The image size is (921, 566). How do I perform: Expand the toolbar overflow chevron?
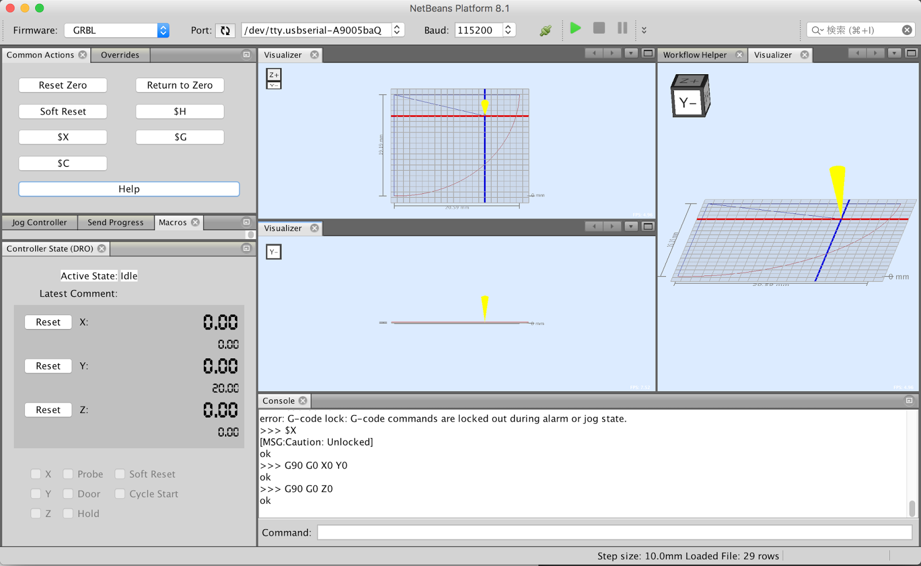pos(643,30)
